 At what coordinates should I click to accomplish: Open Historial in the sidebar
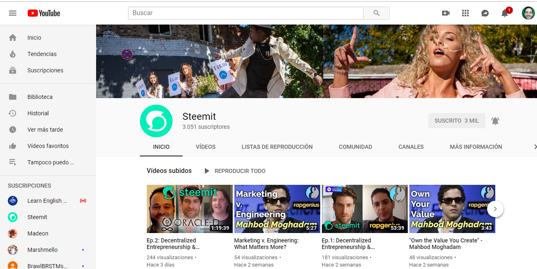48,113
